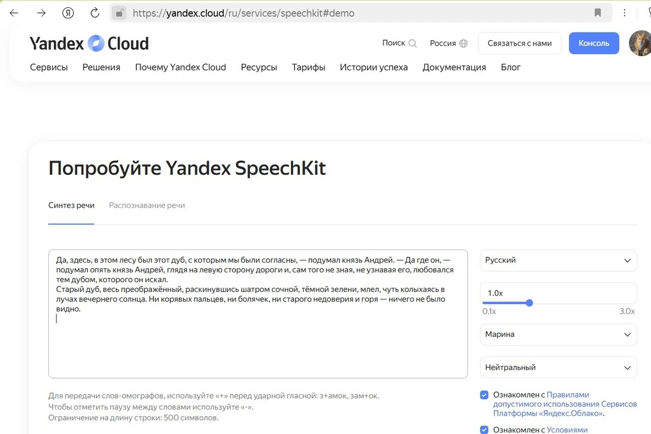Open the Почему Yandex Cloud menu
The height and width of the screenshot is (434, 651).
[181, 67]
